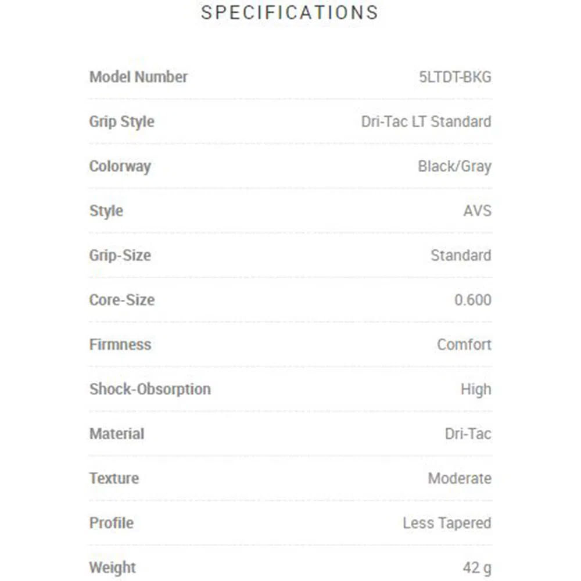Select the Colorway label

120,167
